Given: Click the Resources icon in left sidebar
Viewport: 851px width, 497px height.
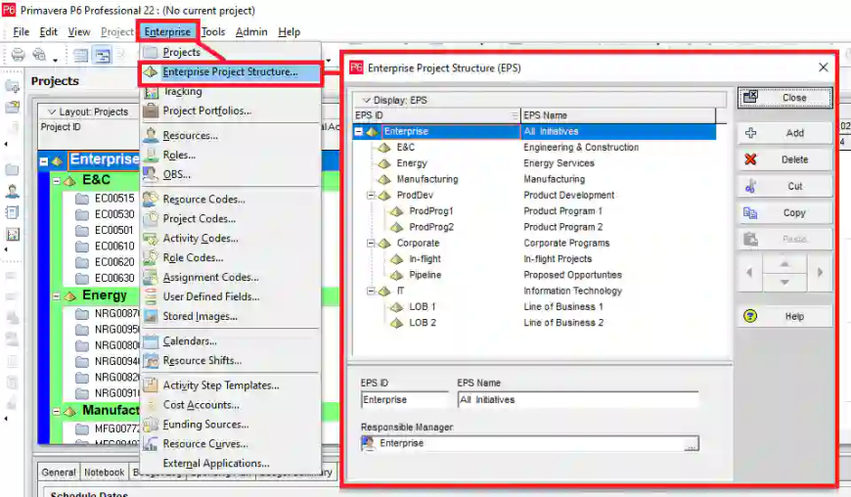Looking at the screenshot, I should pos(12,191).
